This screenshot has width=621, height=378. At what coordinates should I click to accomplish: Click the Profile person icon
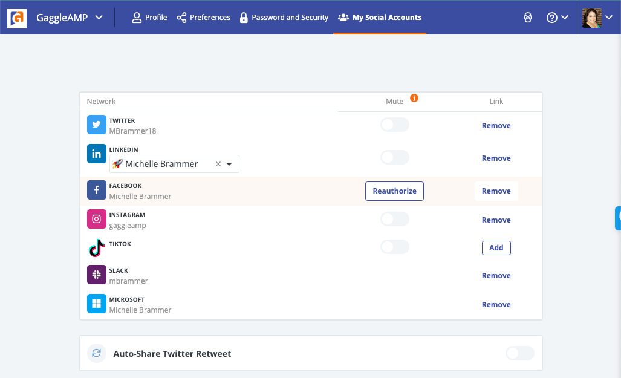coord(137,18)
